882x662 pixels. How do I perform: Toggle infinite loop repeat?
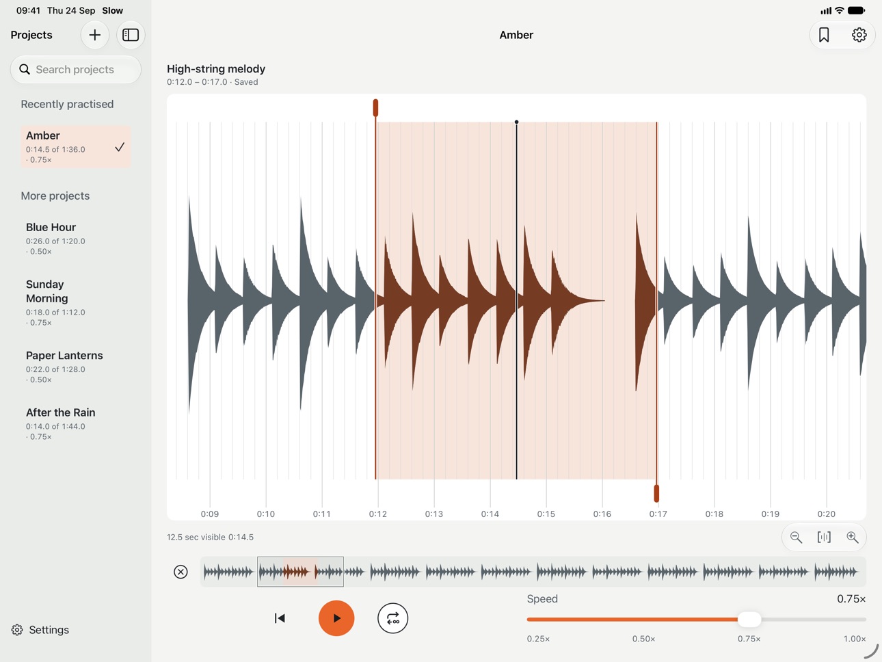[392, 618]
